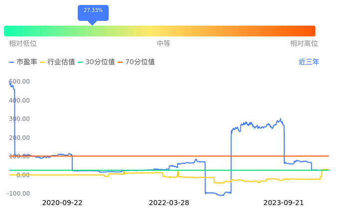The image size is (342, 220).
Task: Select the 2020-09-22 date axis label
Action: pyautogui.click(x=62, y=203)
